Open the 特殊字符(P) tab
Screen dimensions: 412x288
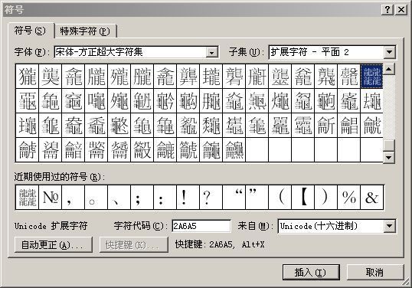pyautogui.click(x=85, y=31)
